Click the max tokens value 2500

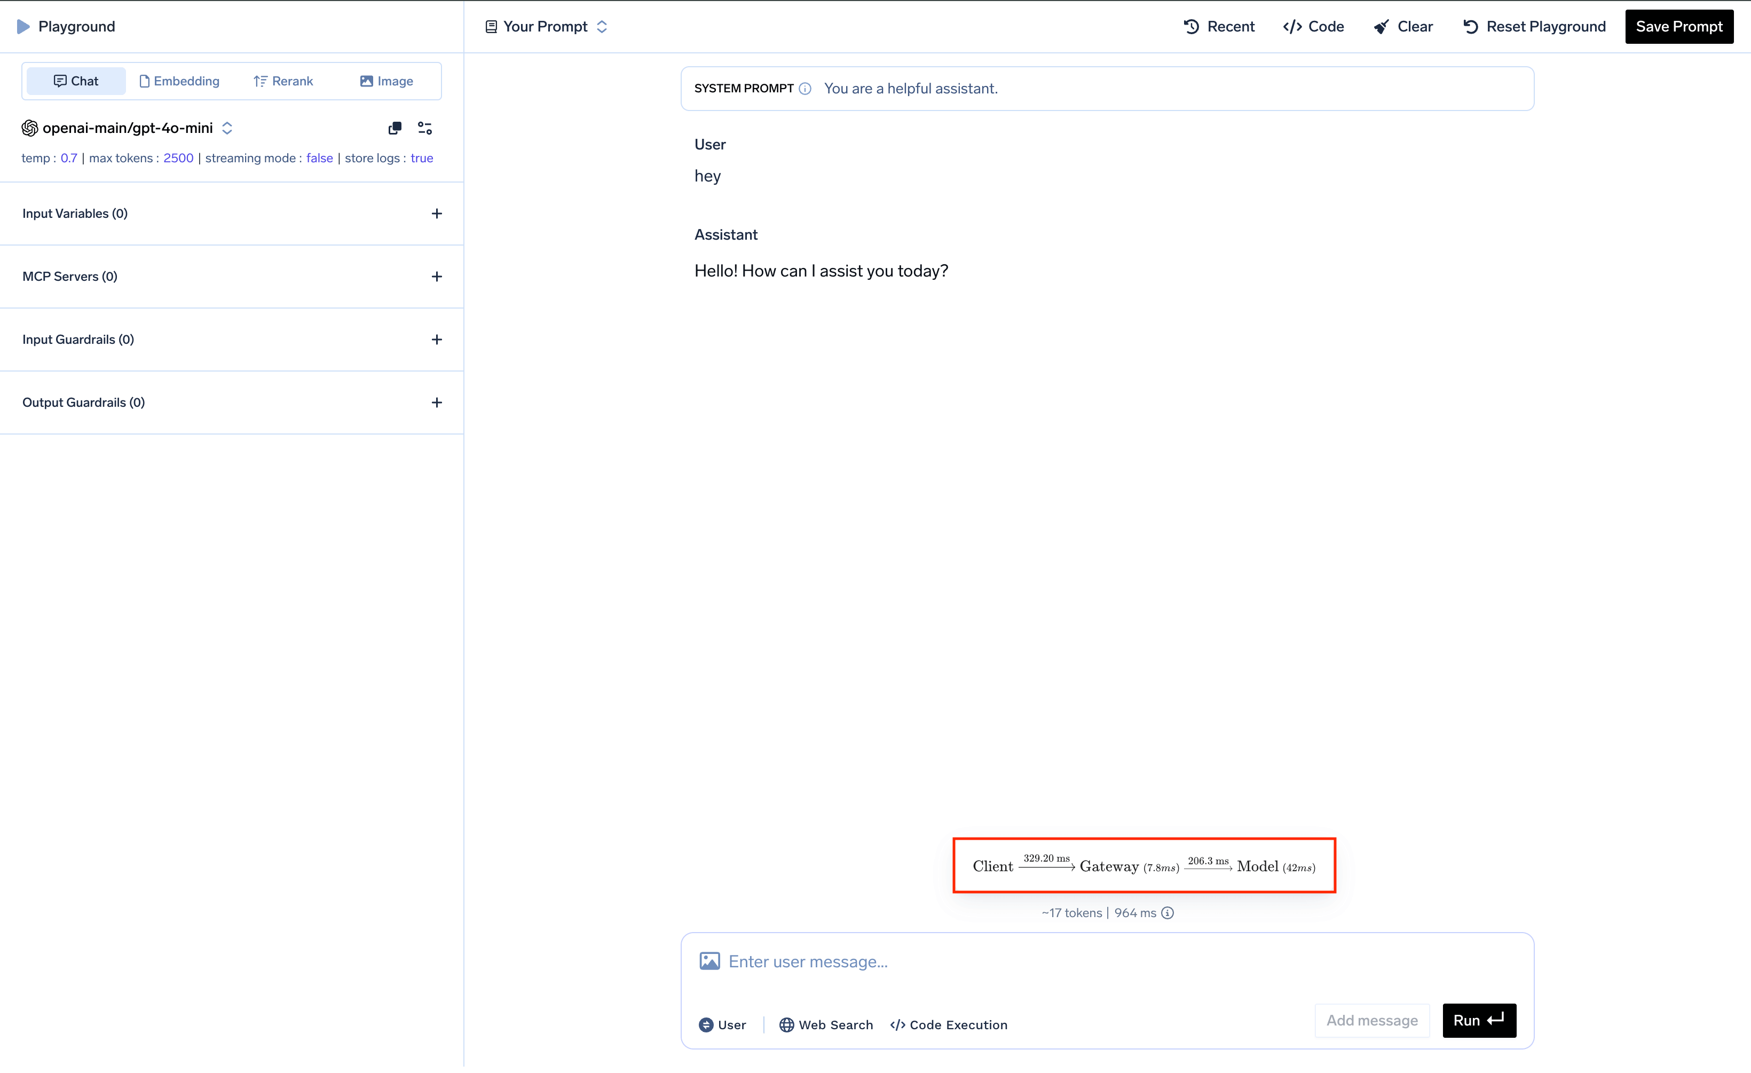tap(178, 158)
